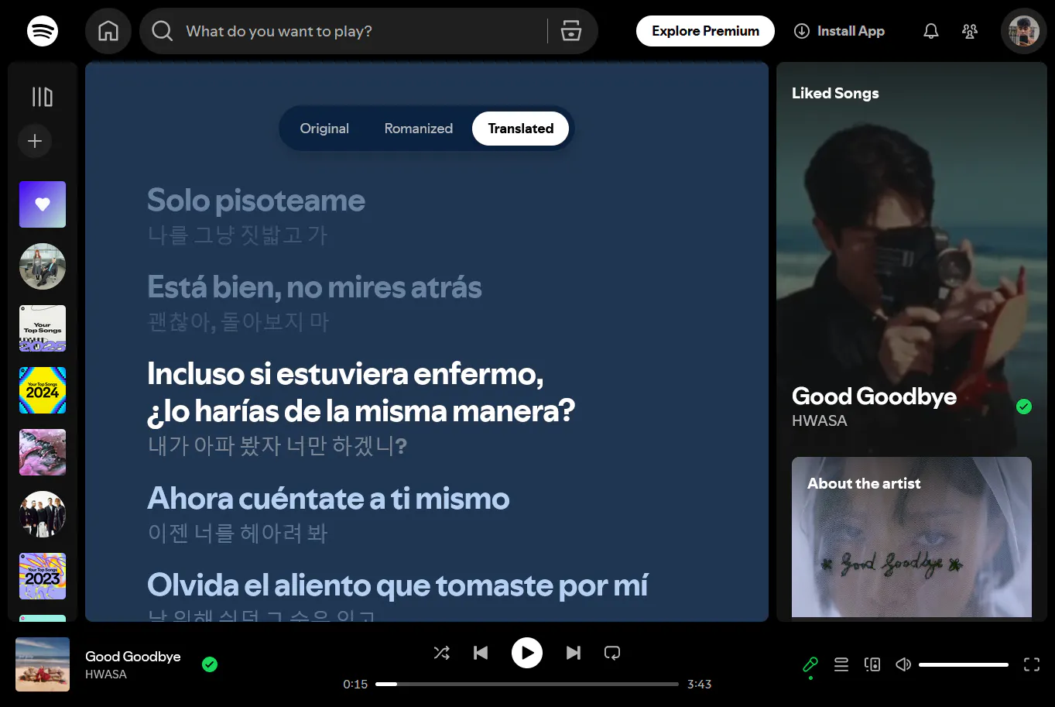Click the search magnifier icon
The height and width of the screenshot is (707, 1055).
tap(163, 31)
